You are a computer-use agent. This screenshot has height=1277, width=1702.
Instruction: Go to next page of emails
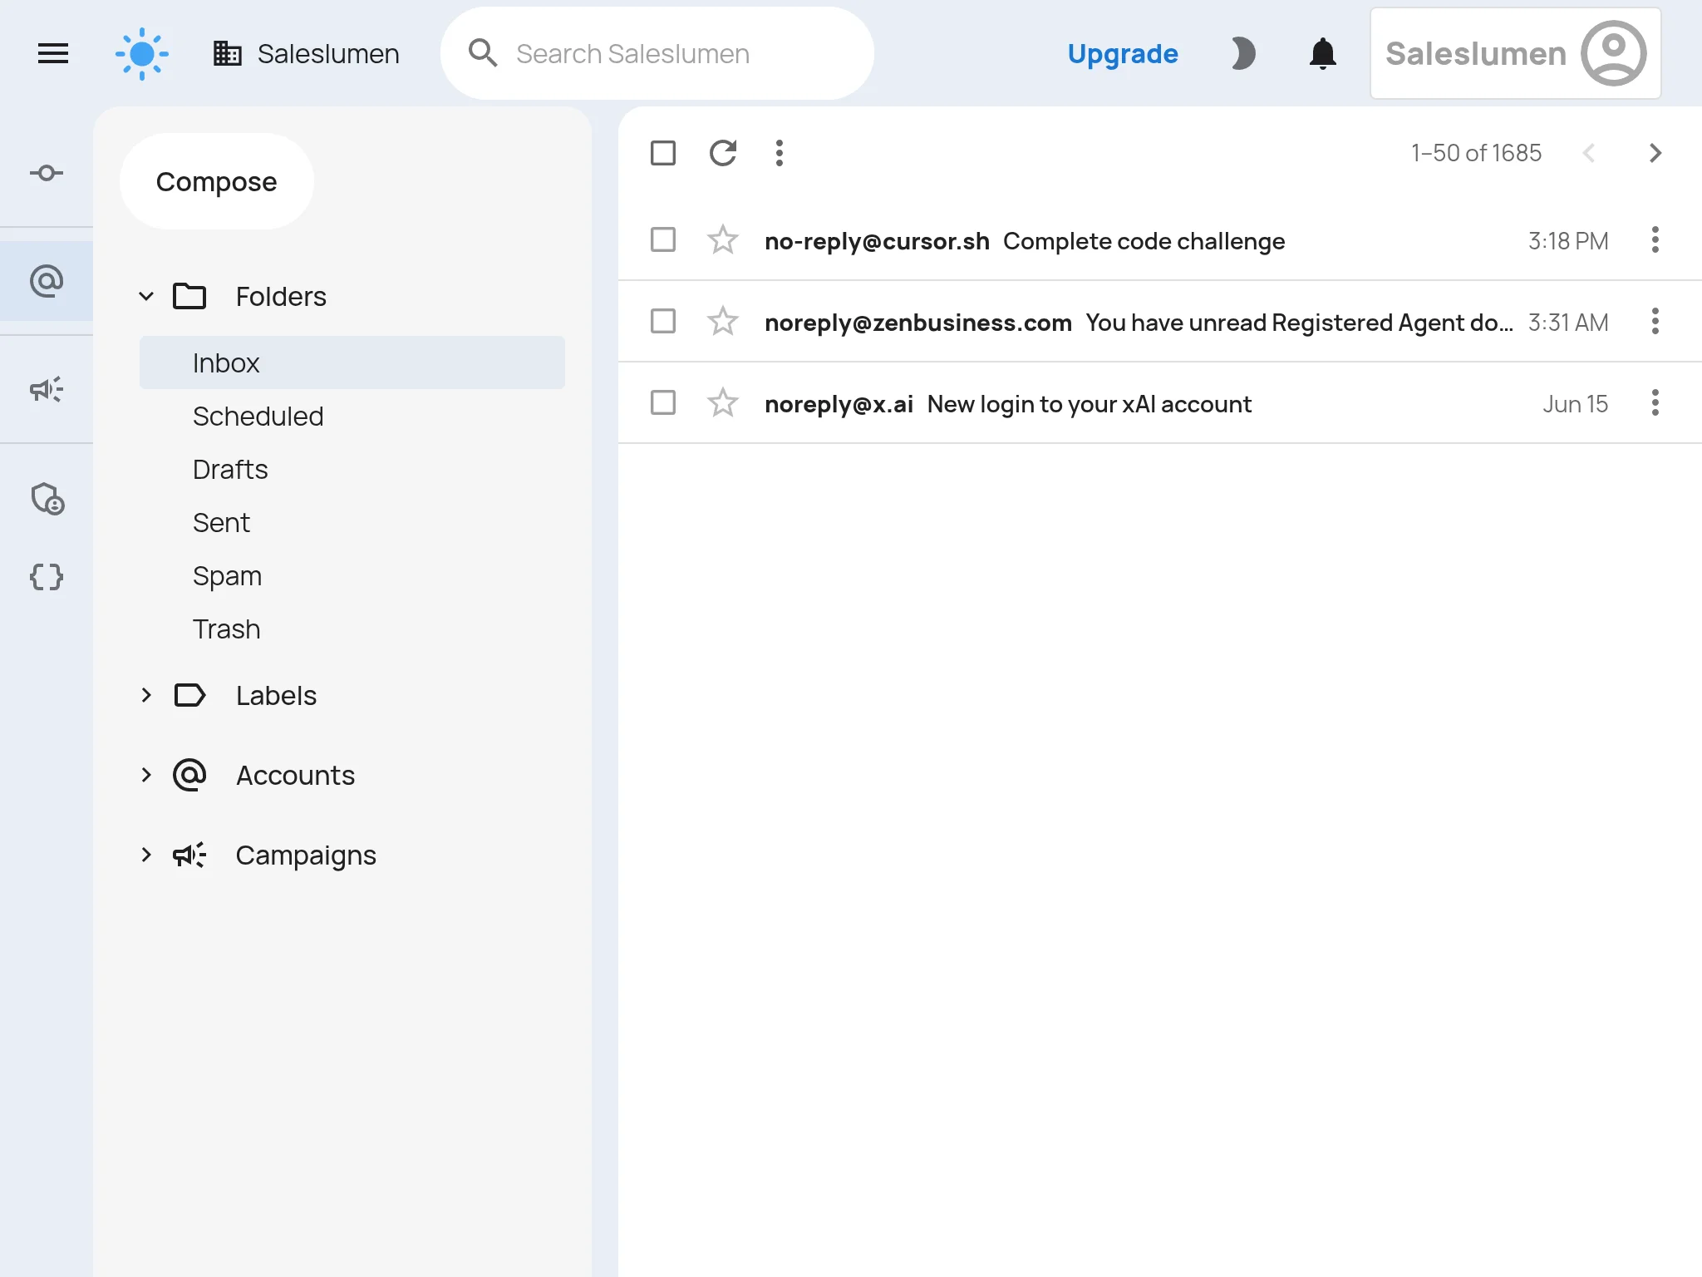click(x=1655, y=153)
